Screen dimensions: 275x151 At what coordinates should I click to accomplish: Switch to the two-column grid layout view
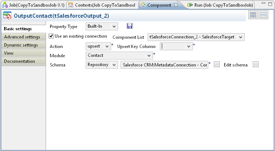[253, 15]
